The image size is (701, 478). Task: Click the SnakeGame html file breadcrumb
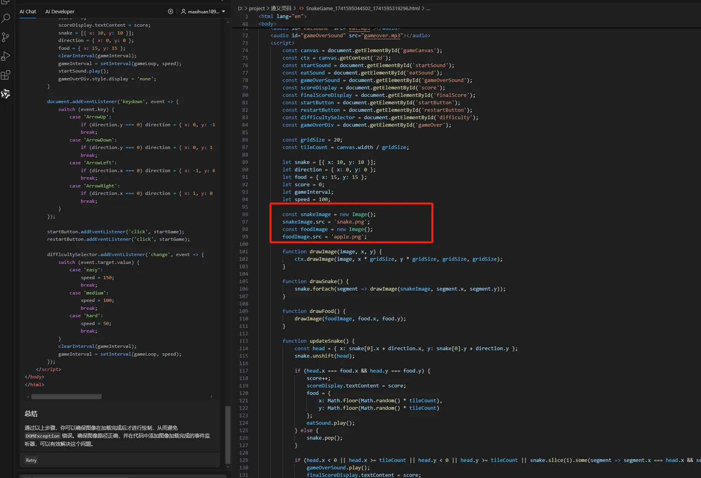pos(363,9)
